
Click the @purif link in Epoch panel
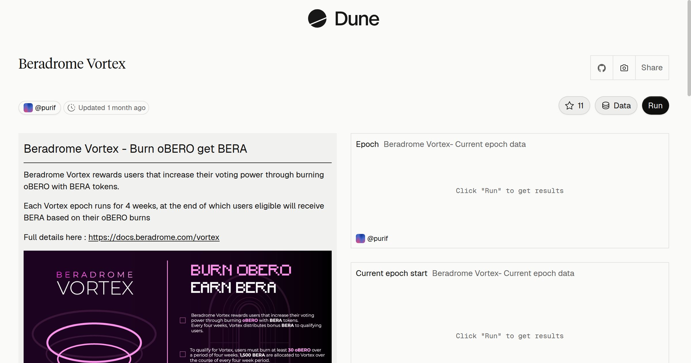(377, 239)
